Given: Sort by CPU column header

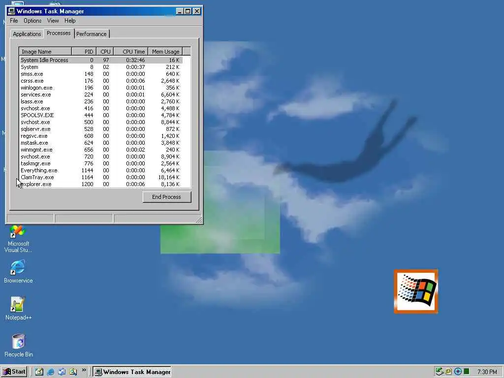Looking at the screenshot, I should pos(105,51).
